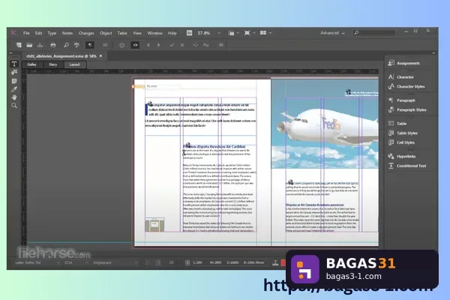450x300 pixels.
Task: Click the print icon in toolbar
Action: (52, 45)
